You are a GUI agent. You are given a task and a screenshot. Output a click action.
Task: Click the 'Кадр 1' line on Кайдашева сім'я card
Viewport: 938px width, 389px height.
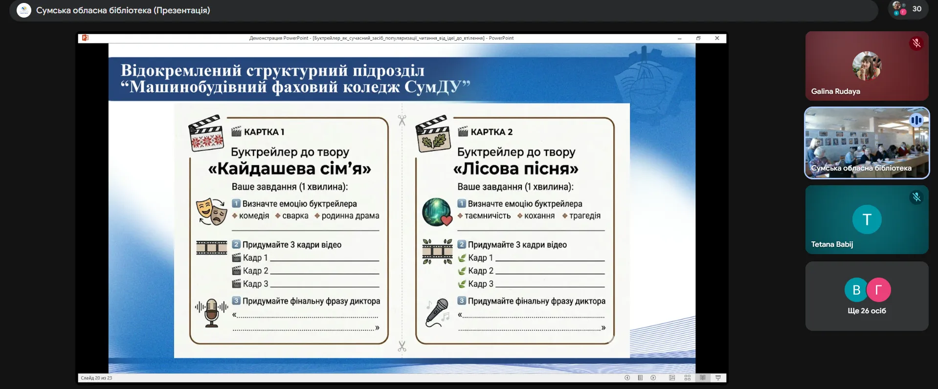tap(306, 258)
